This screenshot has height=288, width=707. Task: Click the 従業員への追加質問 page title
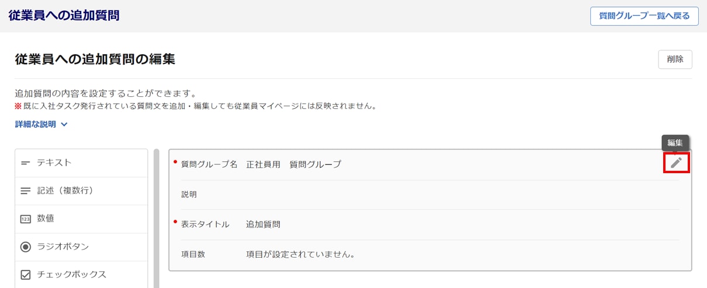64,16
